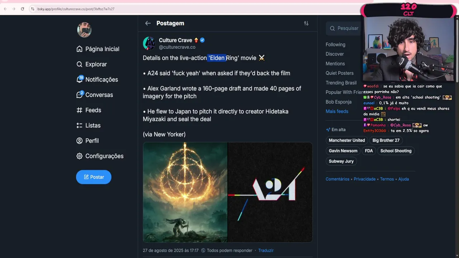Open Mais feeds link
The image size is (459, 258).
337,111
